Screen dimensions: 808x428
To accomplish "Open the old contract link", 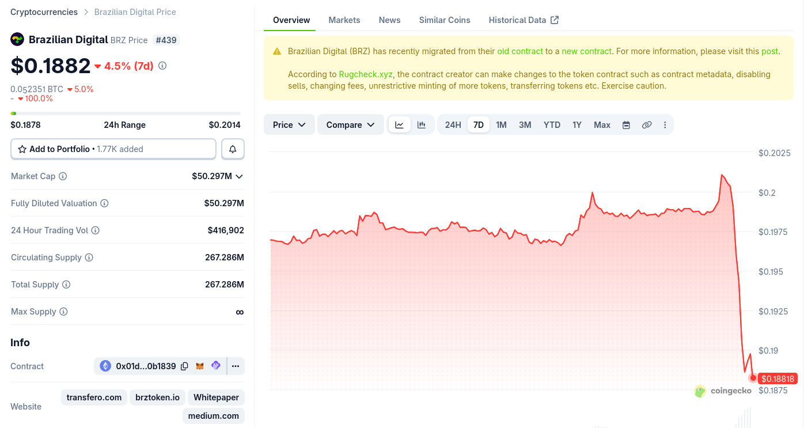I will pos(520,51).
